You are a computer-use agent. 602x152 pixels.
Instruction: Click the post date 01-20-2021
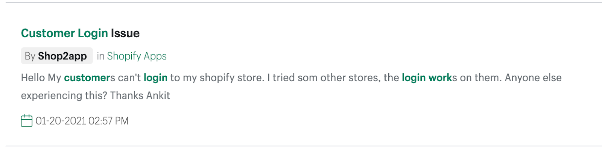click(x=61, y=121)
